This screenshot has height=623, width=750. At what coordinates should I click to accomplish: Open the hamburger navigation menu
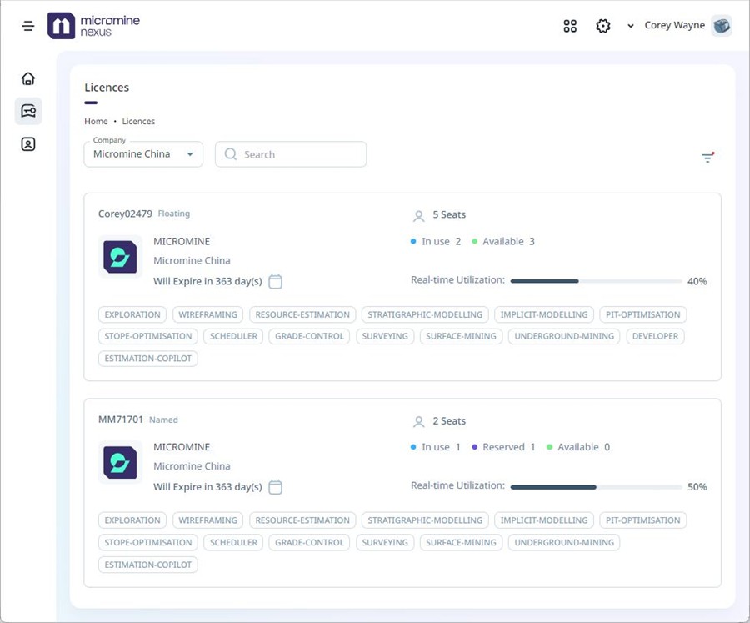(x=27, y=25)
